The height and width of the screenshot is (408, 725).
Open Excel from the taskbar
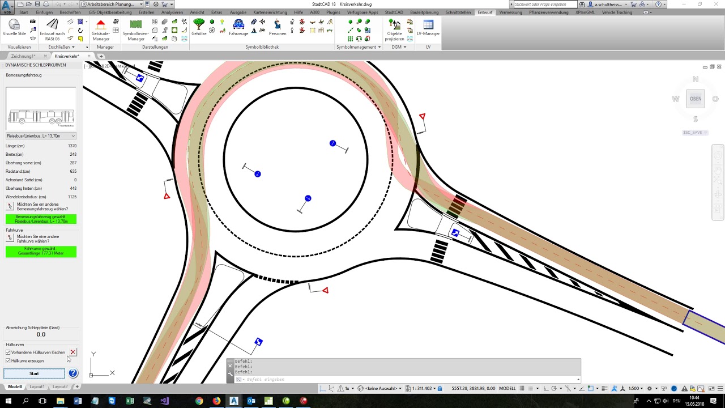(x=130, y=401)
